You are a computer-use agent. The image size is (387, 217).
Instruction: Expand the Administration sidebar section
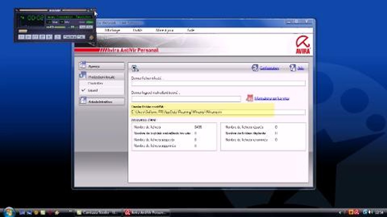[x=102, y=102]
